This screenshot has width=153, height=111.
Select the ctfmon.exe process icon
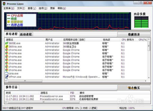(7, 77)
